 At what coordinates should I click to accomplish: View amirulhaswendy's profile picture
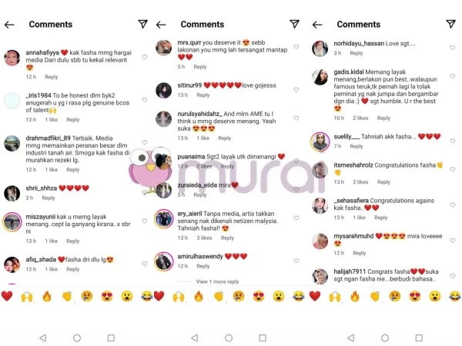164,261
